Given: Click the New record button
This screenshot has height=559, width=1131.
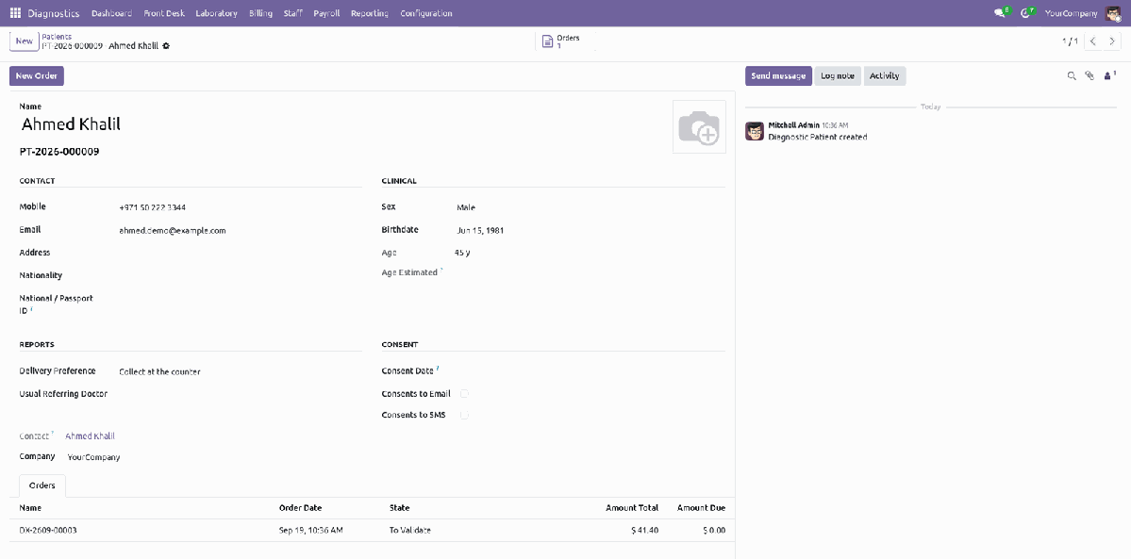Looking at the screenshot, I should click(24, 41).
